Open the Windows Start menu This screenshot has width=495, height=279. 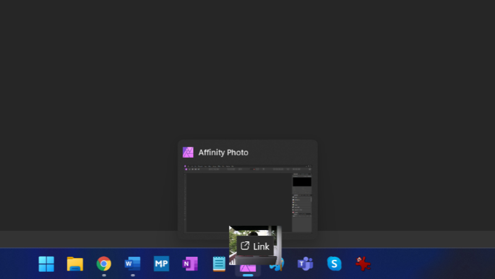[x=46, y=264]
